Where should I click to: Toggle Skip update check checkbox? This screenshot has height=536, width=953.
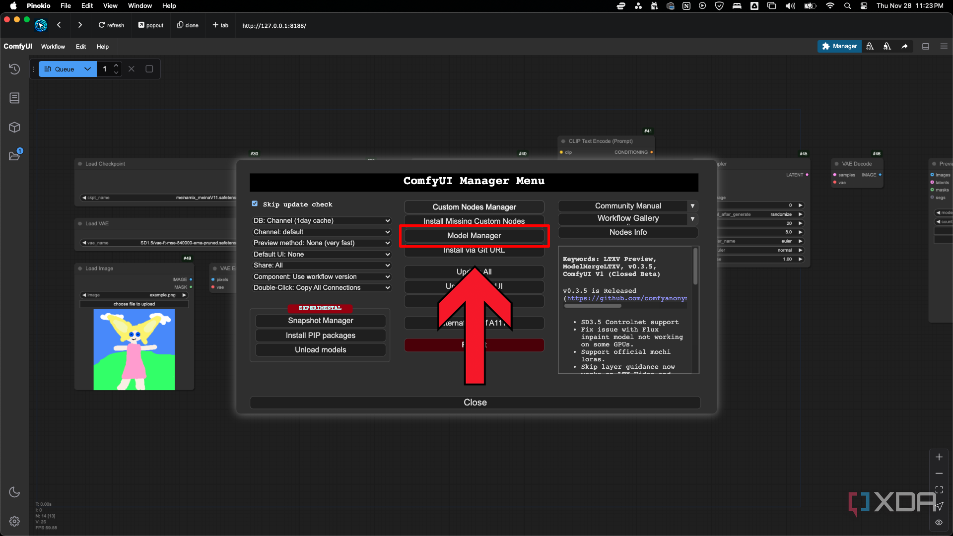tap(255, 204)
